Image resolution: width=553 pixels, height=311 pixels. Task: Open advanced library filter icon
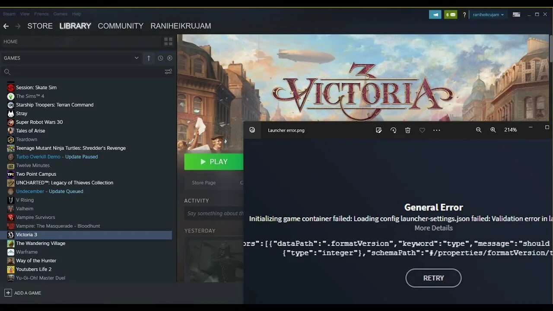tap(168, 72)
